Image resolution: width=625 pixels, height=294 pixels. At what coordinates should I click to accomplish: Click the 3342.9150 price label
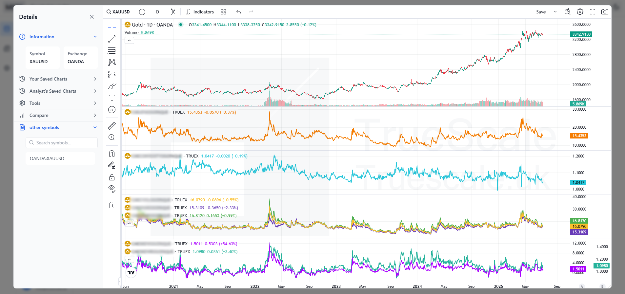[x=581, y=34]
